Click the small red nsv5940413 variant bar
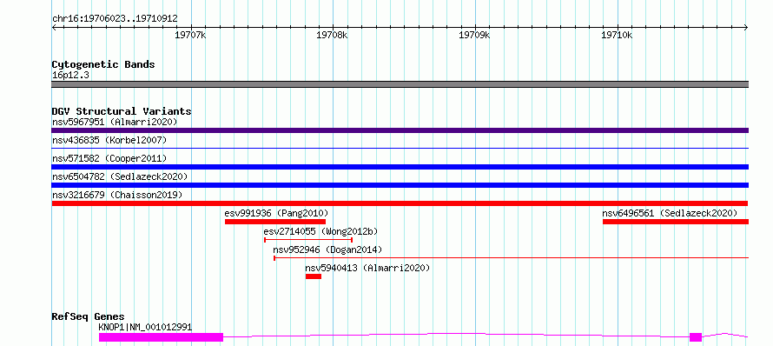Viewport: 773px width, 346px height. tap(313, 276)
